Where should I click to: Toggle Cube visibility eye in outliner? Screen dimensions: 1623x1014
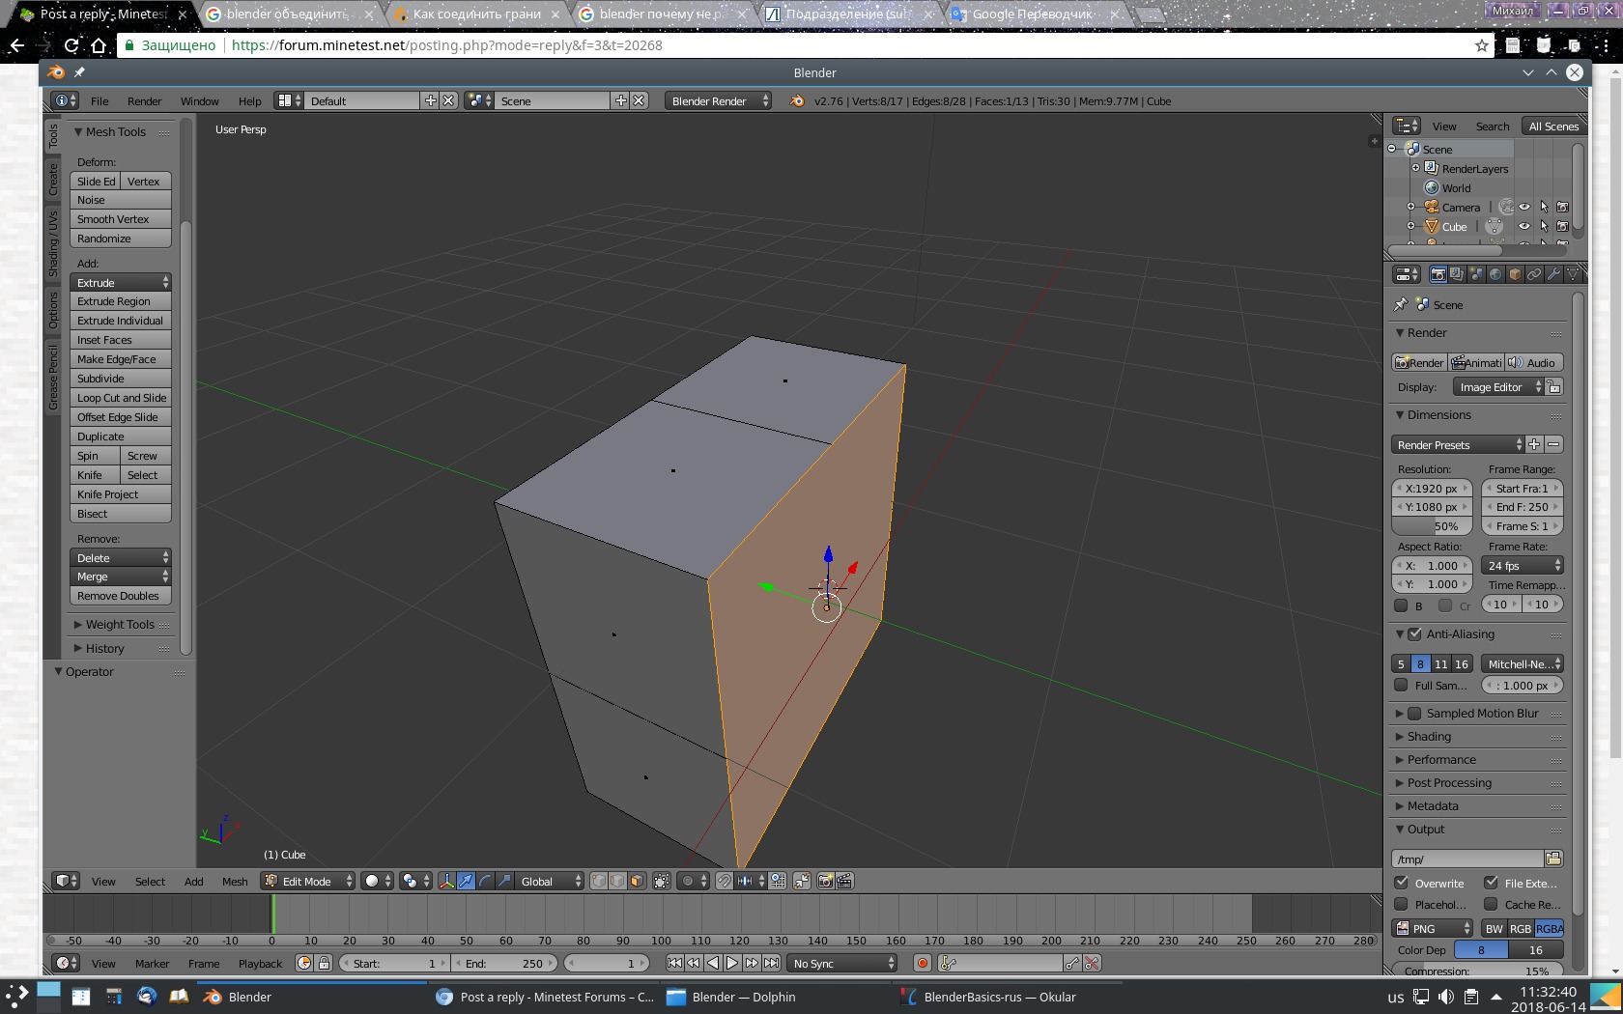pyautogui.click(x=1524, y=226)
